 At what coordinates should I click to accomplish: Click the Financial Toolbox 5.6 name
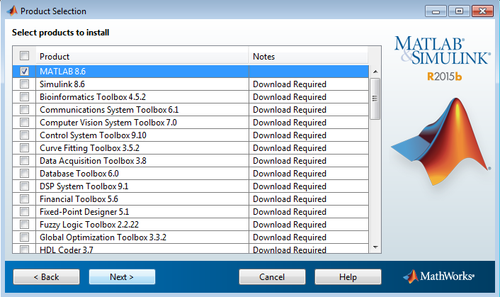[79, 199]
